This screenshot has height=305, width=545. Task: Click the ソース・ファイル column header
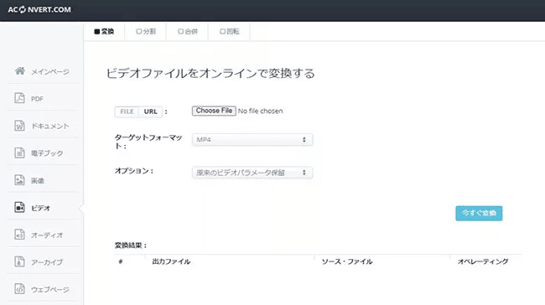(x=347, y=261)
